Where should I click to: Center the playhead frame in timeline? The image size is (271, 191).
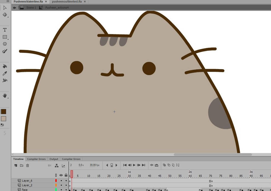pyautogui.click(x=152, y=165)
